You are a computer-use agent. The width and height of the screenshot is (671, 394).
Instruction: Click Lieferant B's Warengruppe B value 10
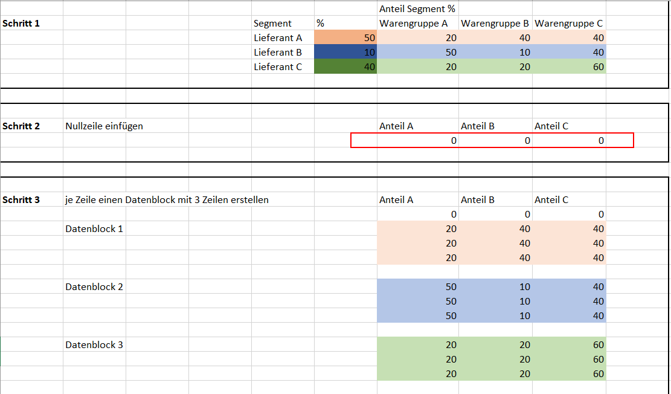pos(495,52)
